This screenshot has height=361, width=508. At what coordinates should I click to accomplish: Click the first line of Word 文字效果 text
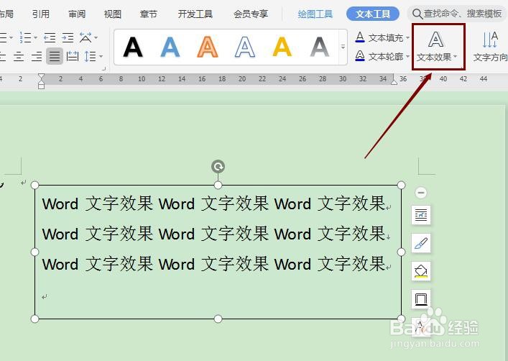click(213, 204)
